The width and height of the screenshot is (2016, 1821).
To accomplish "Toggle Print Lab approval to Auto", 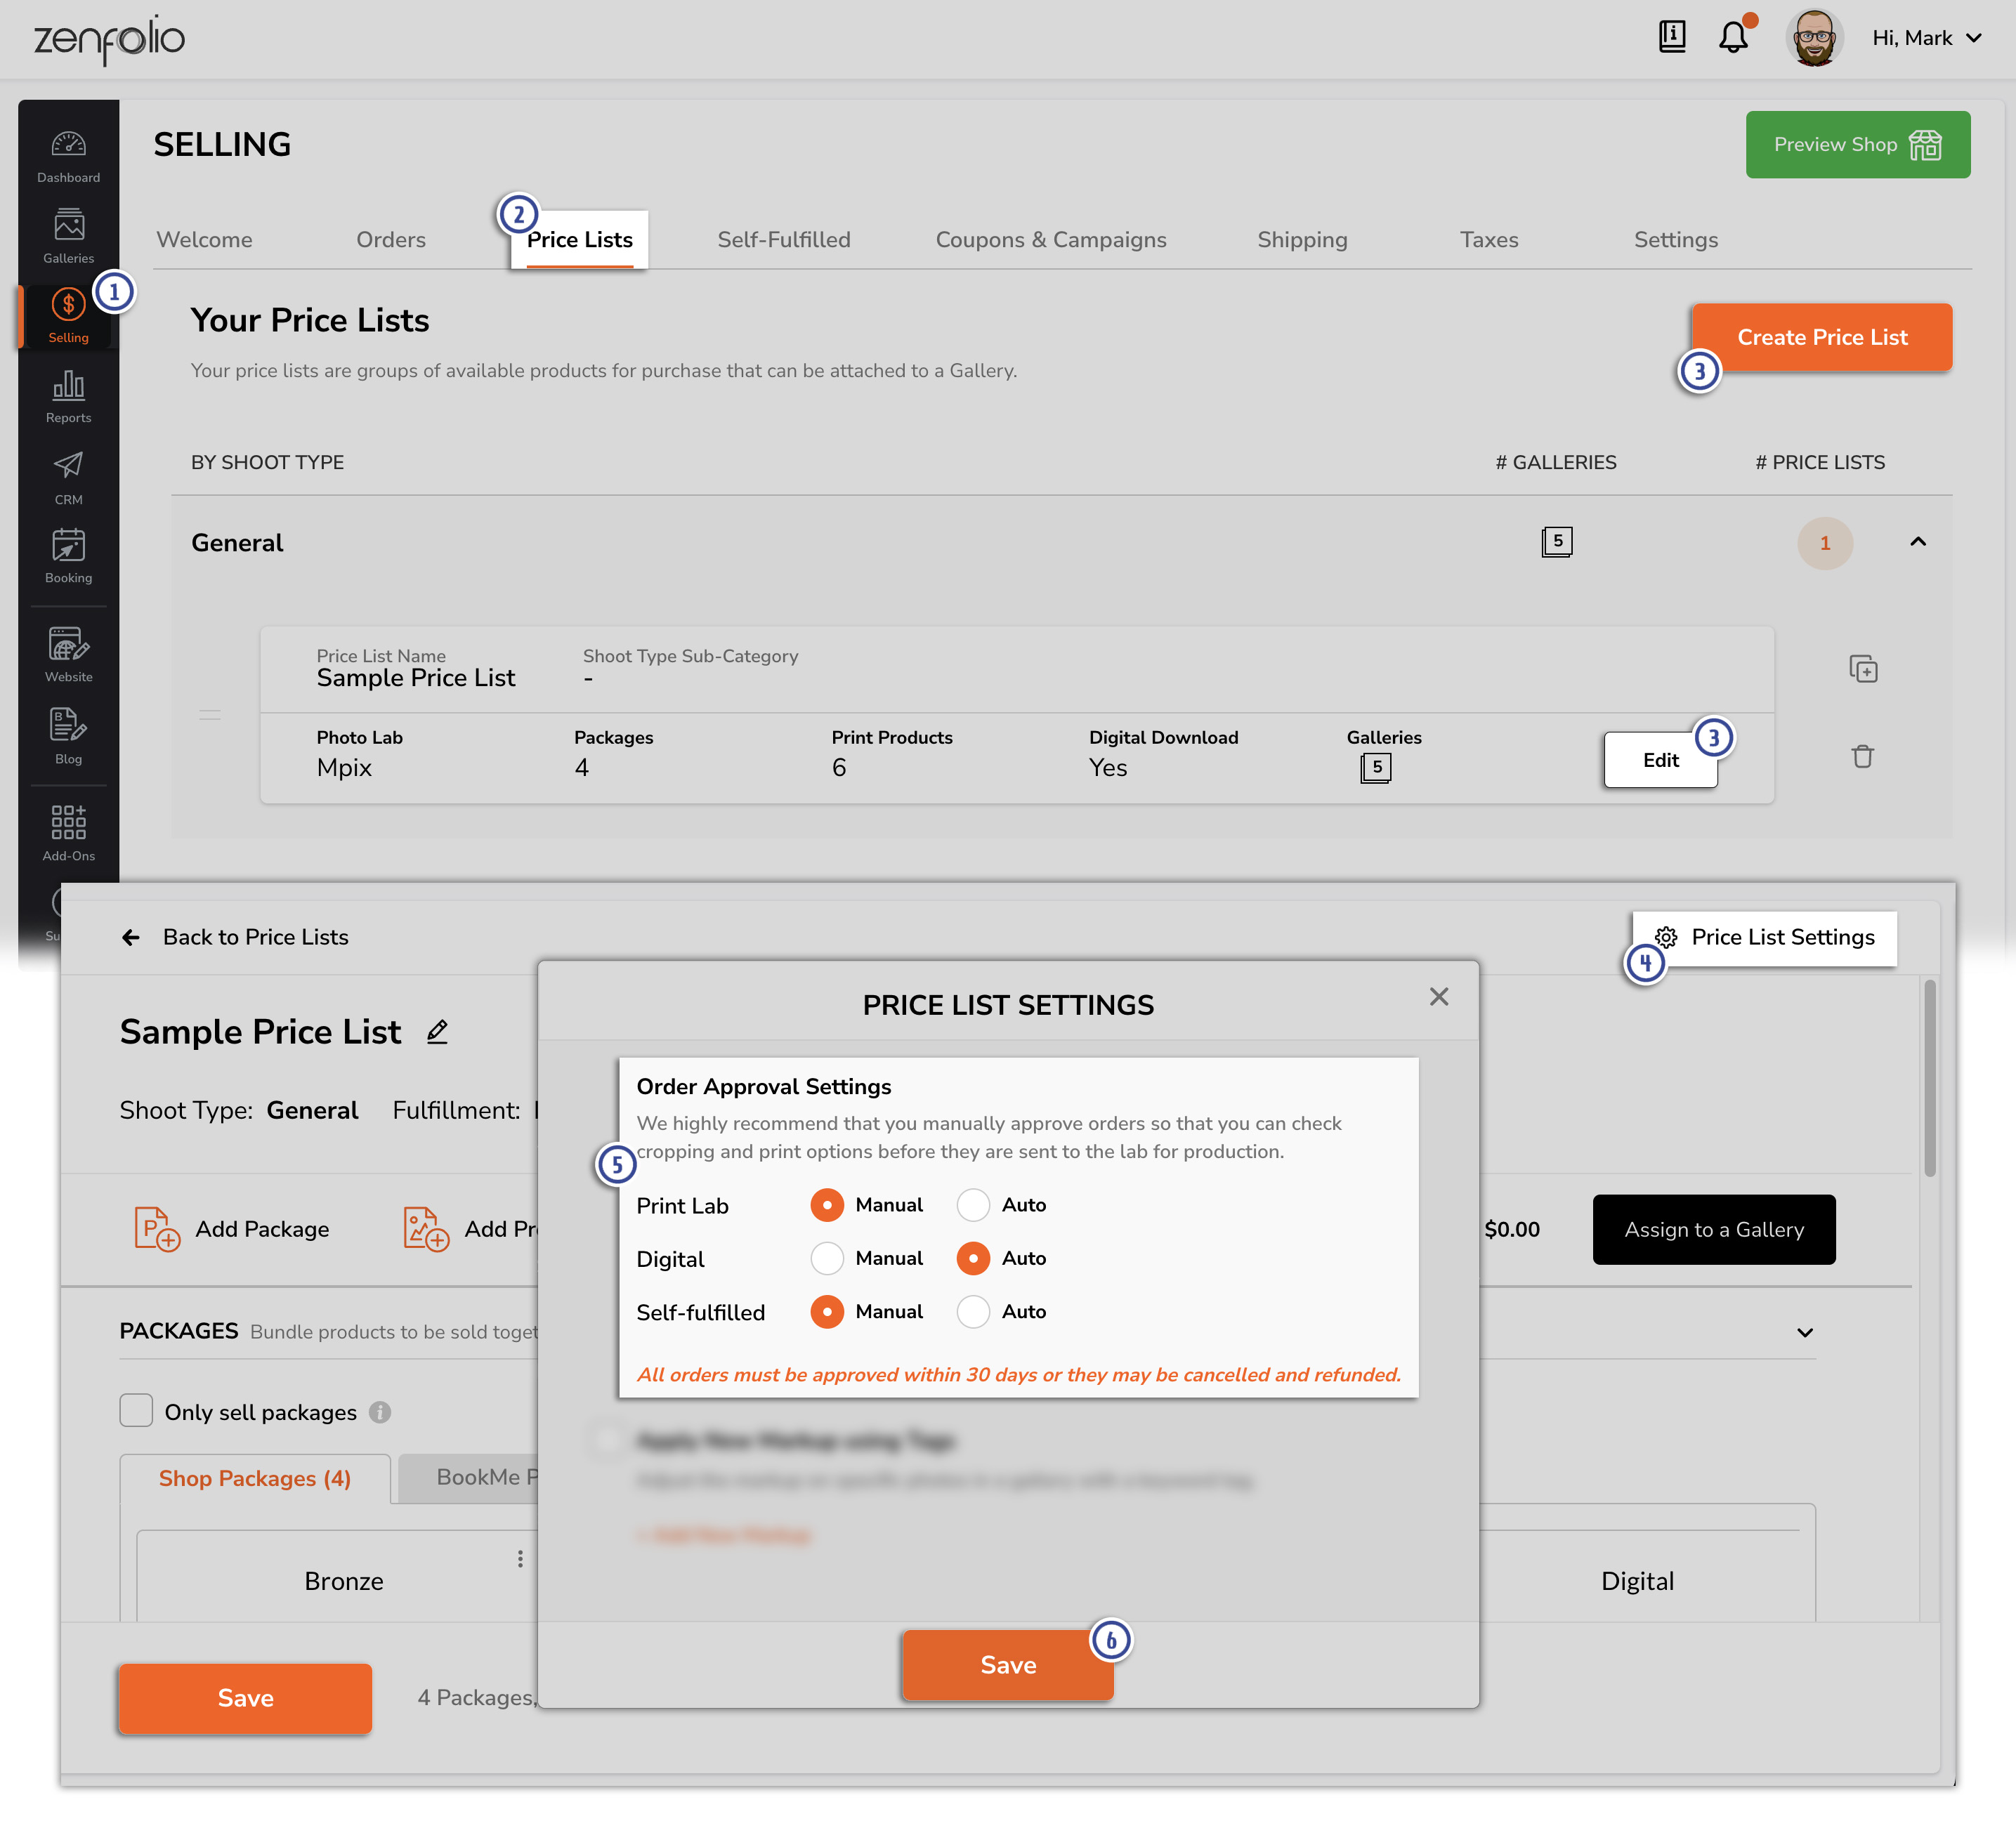I will 973,1204.
